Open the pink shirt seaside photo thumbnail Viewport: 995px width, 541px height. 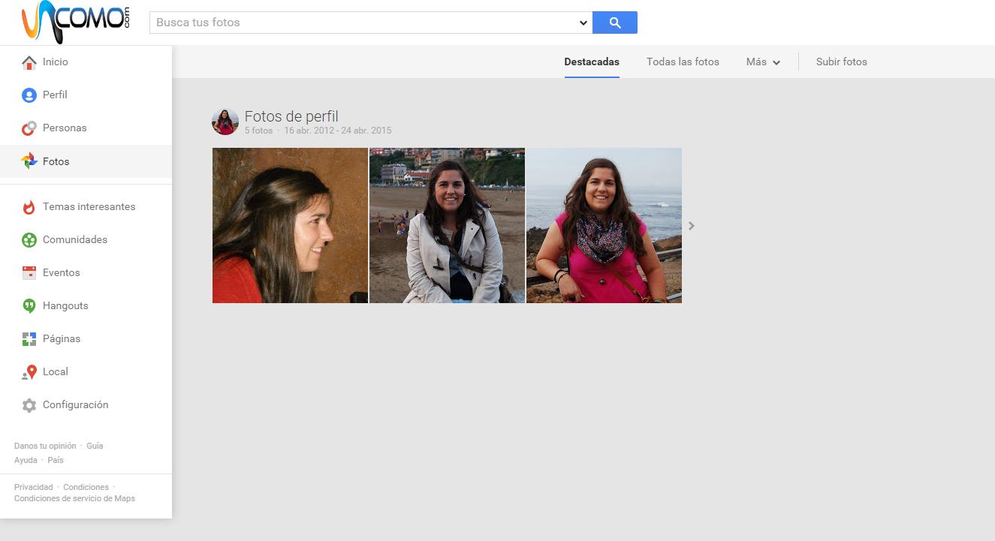click(x=604, y=225)
